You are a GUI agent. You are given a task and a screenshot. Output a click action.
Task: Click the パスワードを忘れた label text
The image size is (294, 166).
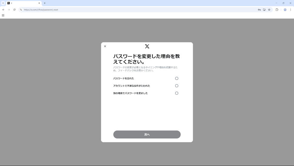124,78
